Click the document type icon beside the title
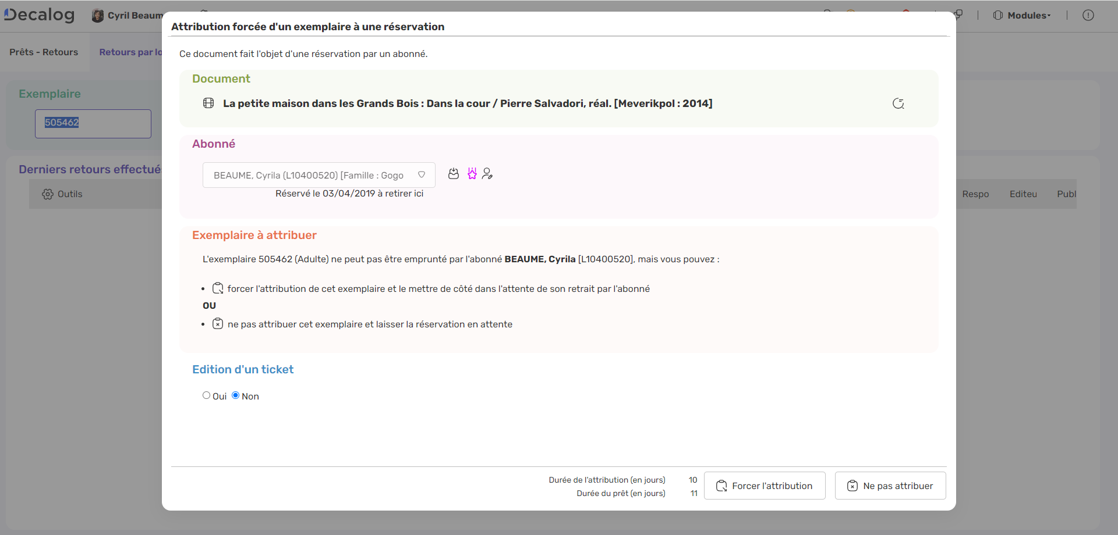Screen dimensions: 1118x535 [x=208, y=103]
